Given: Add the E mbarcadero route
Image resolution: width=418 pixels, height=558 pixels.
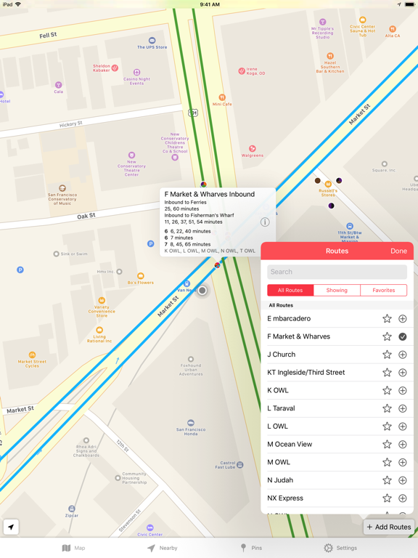Looking at the screenshot, I should 402,318.
